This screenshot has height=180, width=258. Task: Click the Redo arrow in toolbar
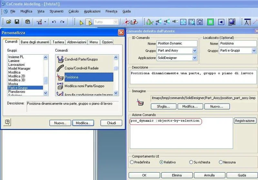pyautogui.click(x=62, y=22)
